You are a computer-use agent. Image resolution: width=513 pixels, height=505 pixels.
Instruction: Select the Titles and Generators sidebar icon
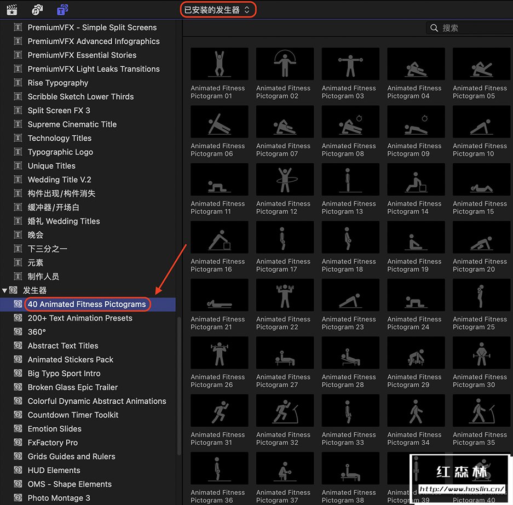[x=62, y=10]
